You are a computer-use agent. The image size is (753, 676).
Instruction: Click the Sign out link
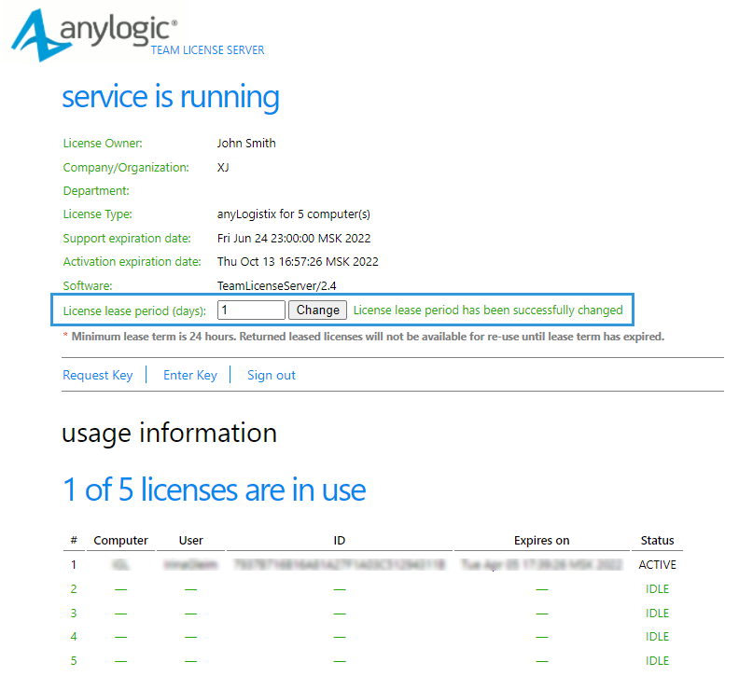[272, 375]
